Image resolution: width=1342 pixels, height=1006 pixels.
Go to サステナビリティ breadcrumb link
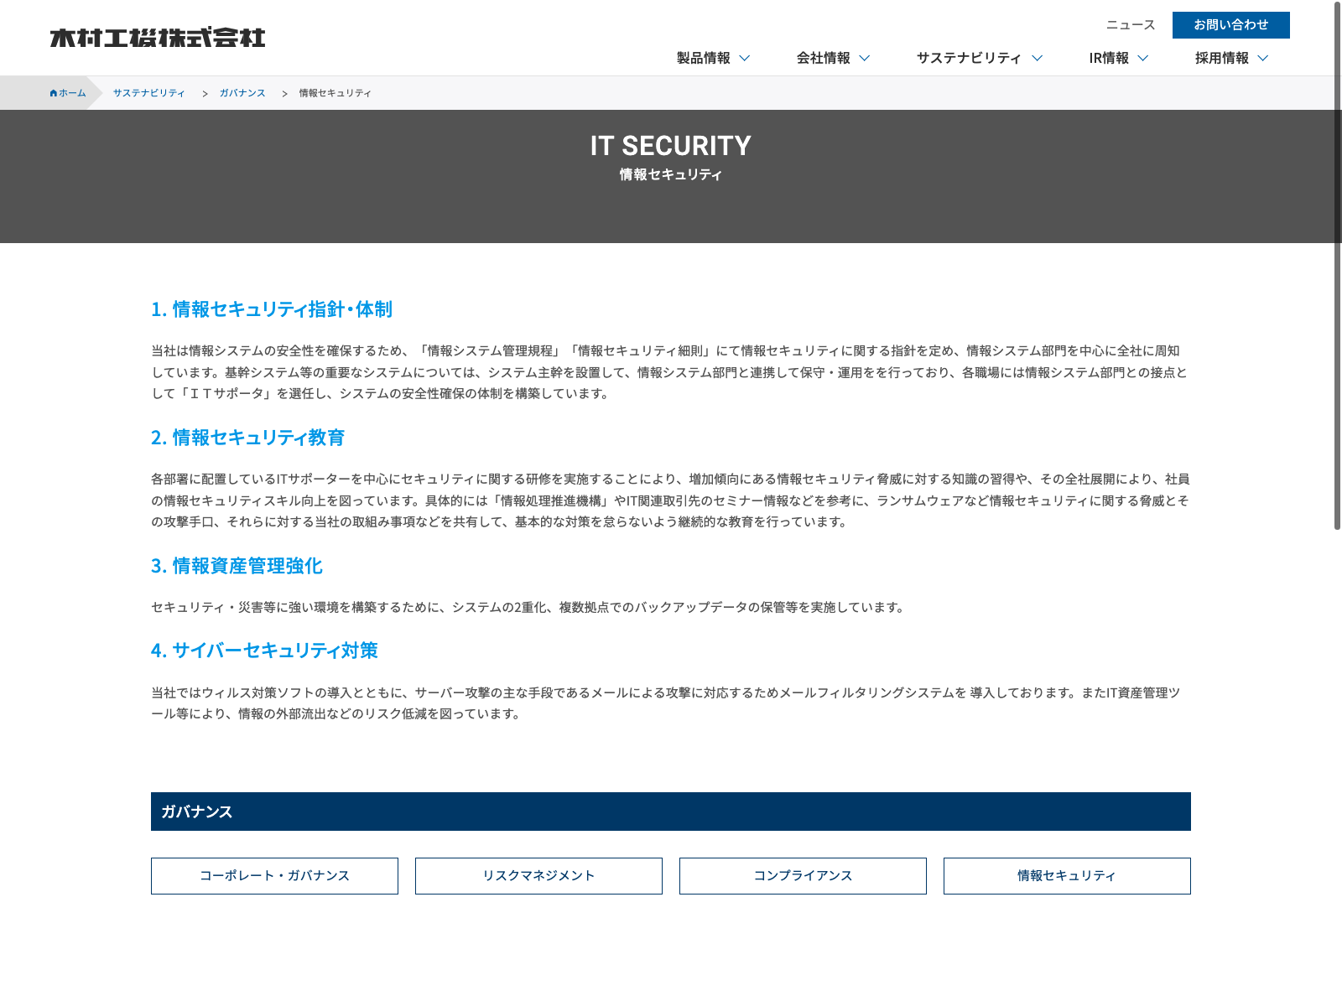click(x=148, y=93)
